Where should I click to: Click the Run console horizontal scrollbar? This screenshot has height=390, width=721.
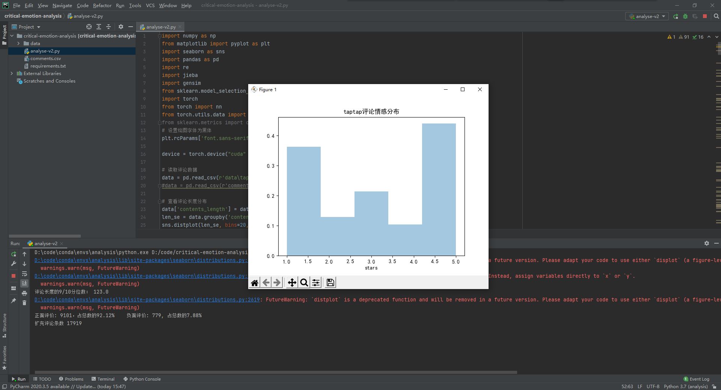tap(276, 372)
